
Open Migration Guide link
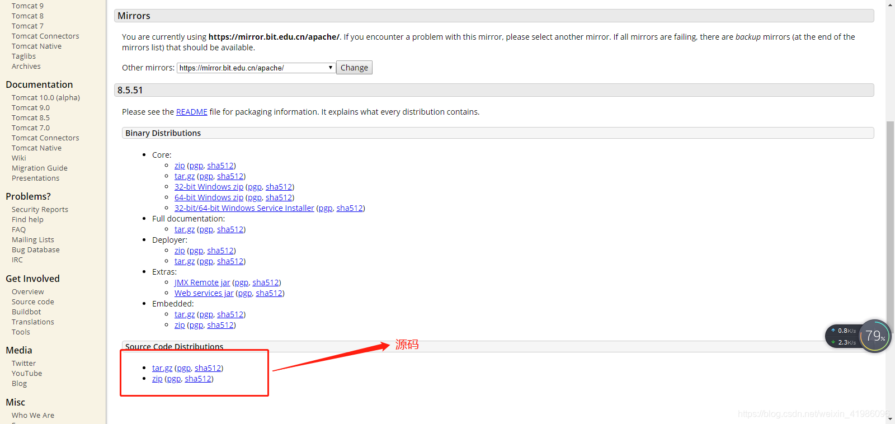point(40,168)
